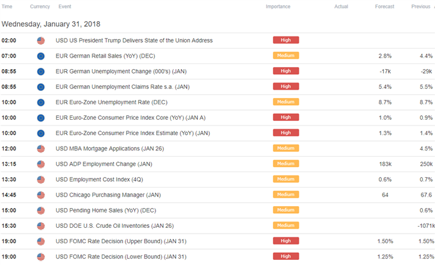Open Euro-Zone Consumer Price Index Core event
Screen dimensions: 435x265
(130, 118)
